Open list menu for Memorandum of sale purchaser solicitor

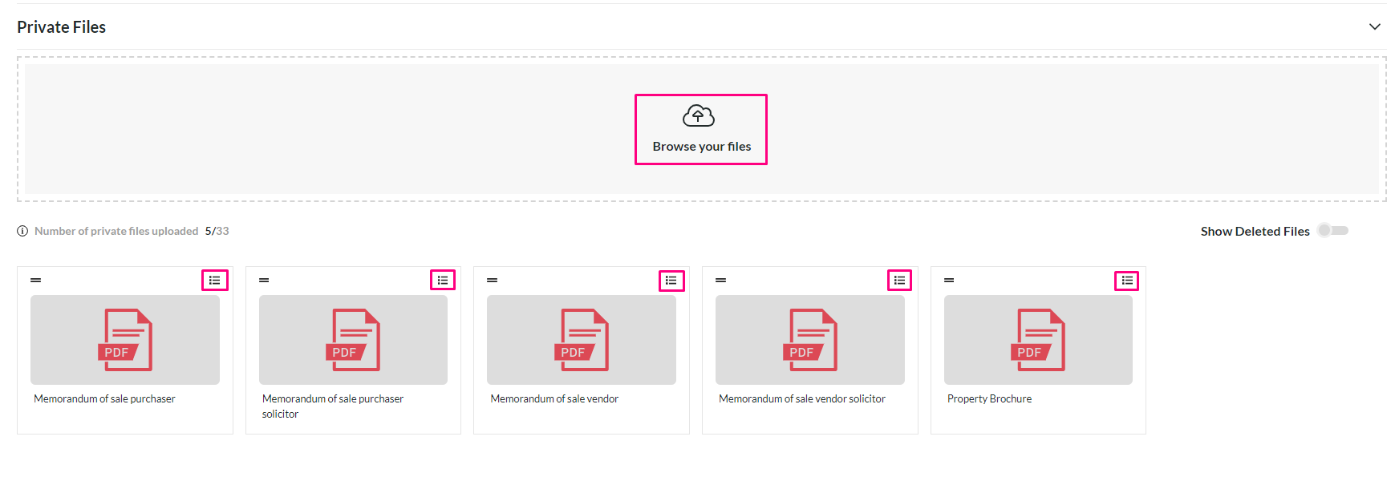pos(443,280)
